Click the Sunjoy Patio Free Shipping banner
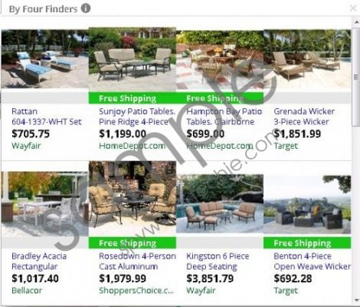The image size is (360, 307). pyautogui.click(x=133, y=98)
